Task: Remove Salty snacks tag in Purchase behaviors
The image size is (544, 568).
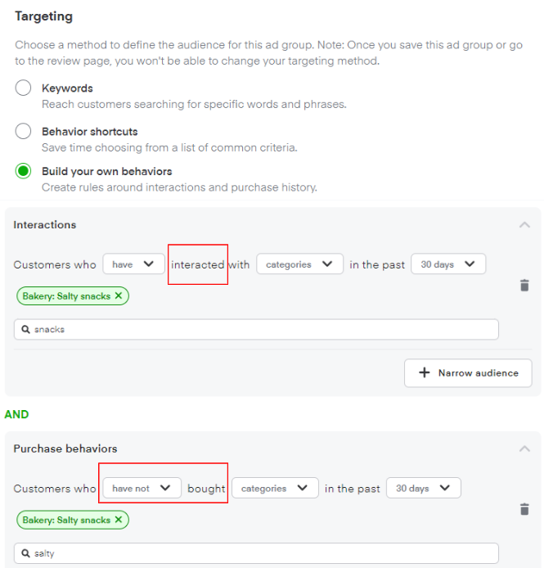Action: tap(119, 520)
